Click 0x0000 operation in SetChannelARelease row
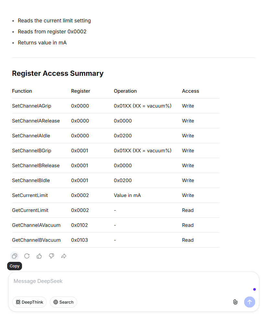This screenshot has height=314, width=261. coord(123,121)
